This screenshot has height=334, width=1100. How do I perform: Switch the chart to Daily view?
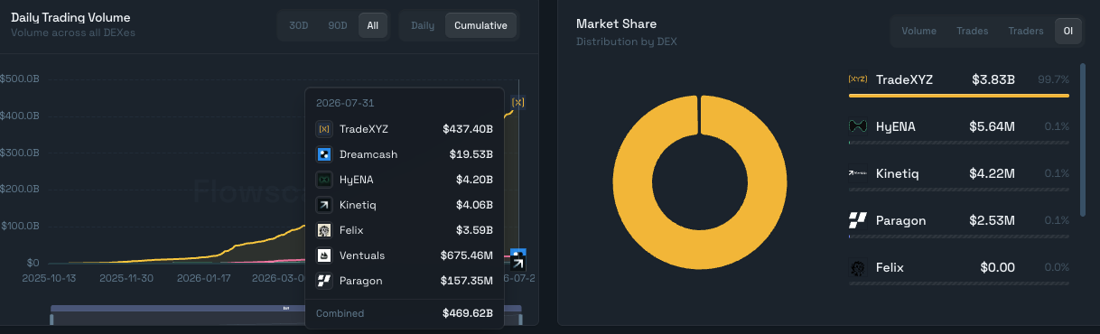tap(423, 25)
